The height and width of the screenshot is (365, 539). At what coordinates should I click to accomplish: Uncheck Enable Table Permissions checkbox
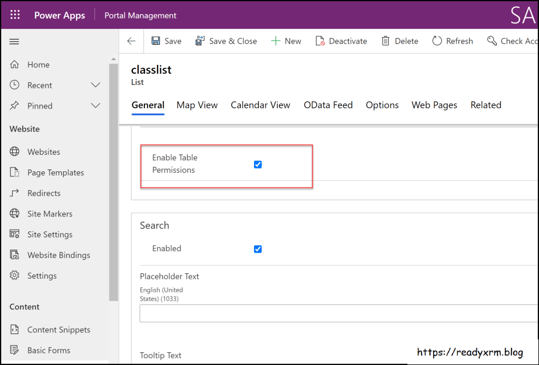[258, 164]
